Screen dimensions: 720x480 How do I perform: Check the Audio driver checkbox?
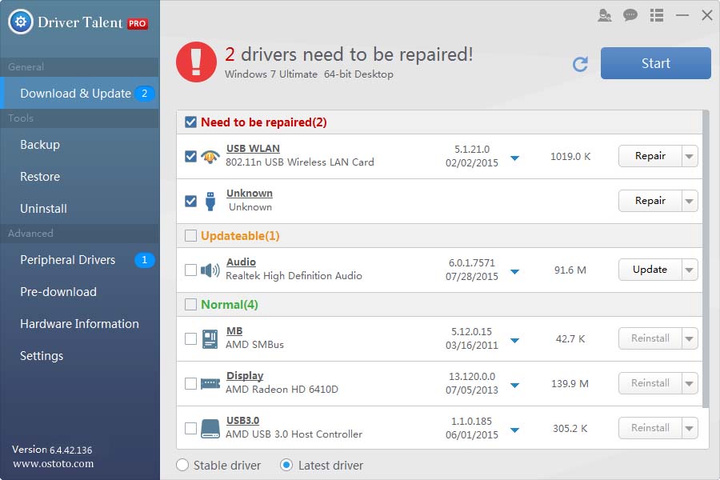[190, 270]
